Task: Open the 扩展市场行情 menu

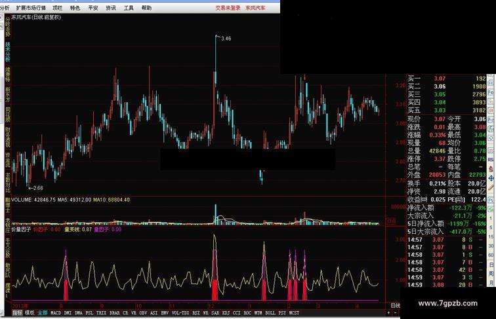Action: point(31,8)
